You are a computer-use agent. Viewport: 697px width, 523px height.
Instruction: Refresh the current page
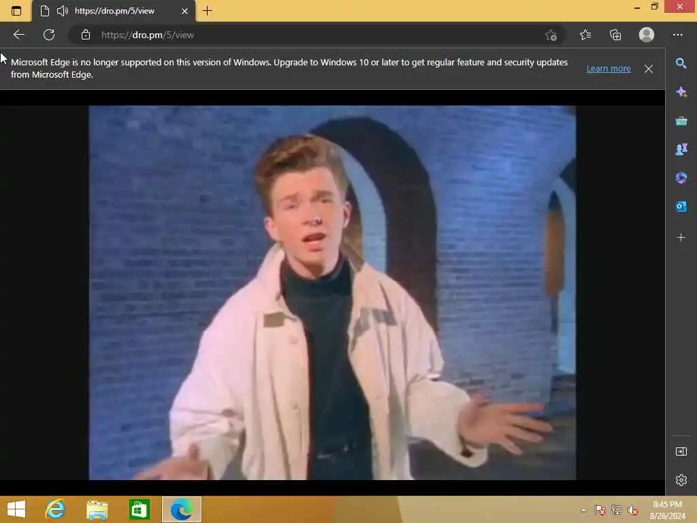point(49,35)
